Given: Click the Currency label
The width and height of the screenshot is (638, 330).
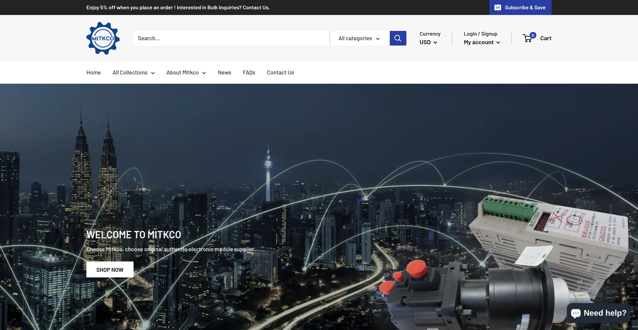Looking at the screenshot, I should click(430, 34).
